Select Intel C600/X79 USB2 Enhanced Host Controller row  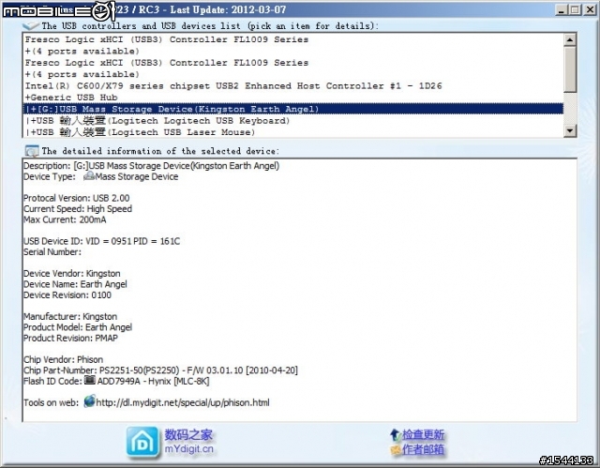click(x=293, y=86)
